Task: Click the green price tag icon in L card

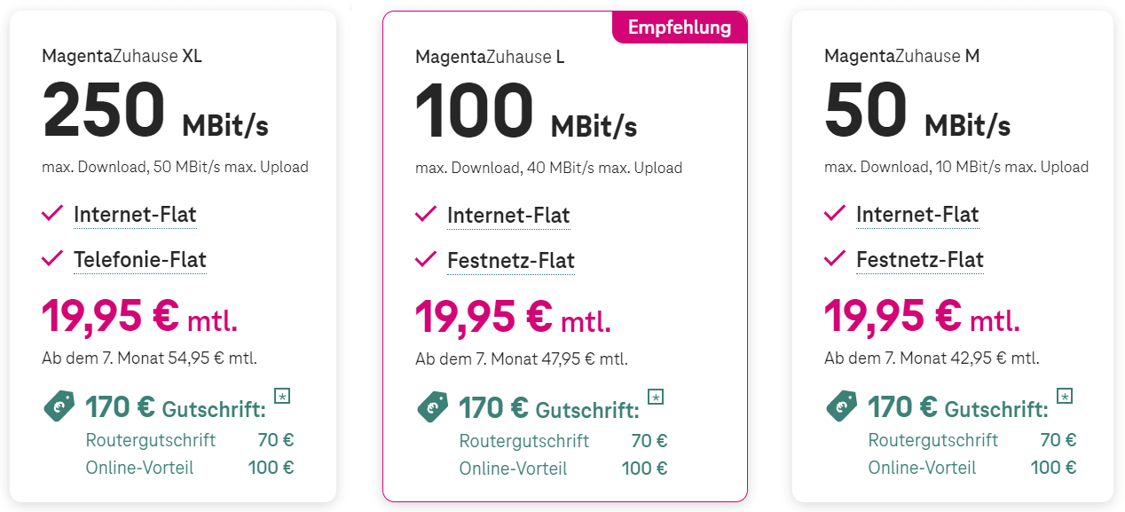Action: point(432,407)
